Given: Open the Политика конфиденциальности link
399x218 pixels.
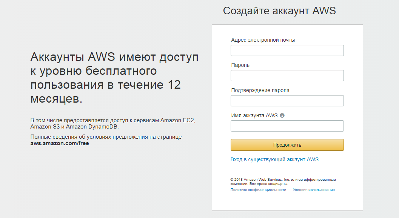Looking at the screenshot, I should (x=258, y=189).
